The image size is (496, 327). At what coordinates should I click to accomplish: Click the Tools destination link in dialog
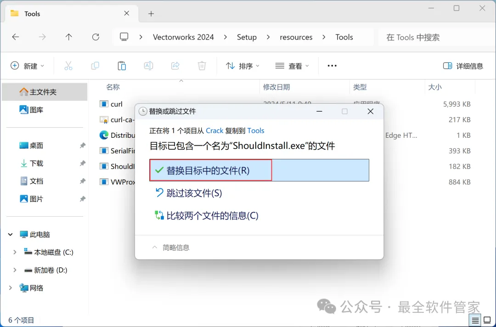[x=256, y=130]
